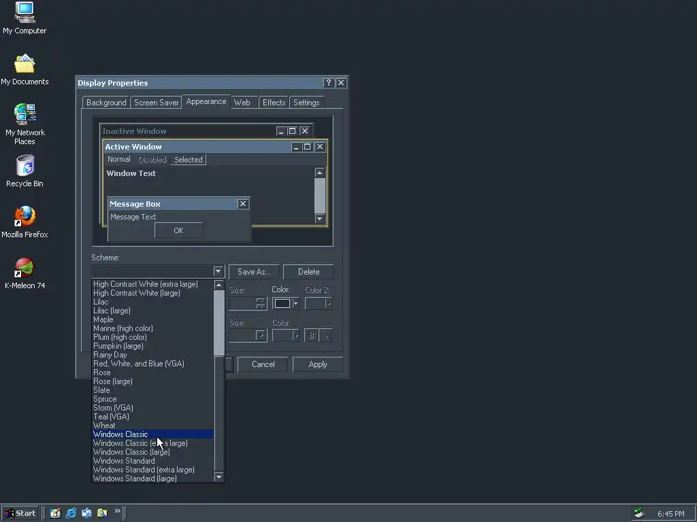Click preview Message Box close icon
This screenshot has width=697, height=522.
point(243,204)
